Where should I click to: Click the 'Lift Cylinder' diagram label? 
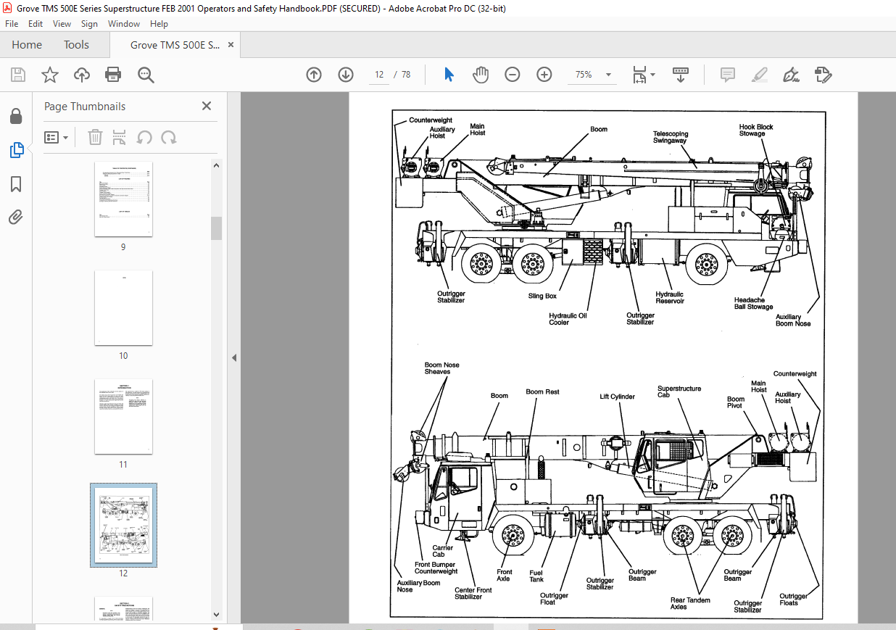pyautogui.click(x=617, y=397)
